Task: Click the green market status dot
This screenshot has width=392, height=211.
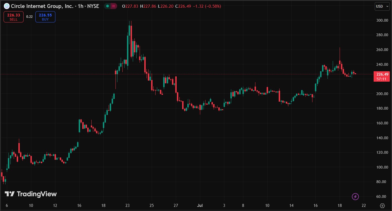Action: 107,6
